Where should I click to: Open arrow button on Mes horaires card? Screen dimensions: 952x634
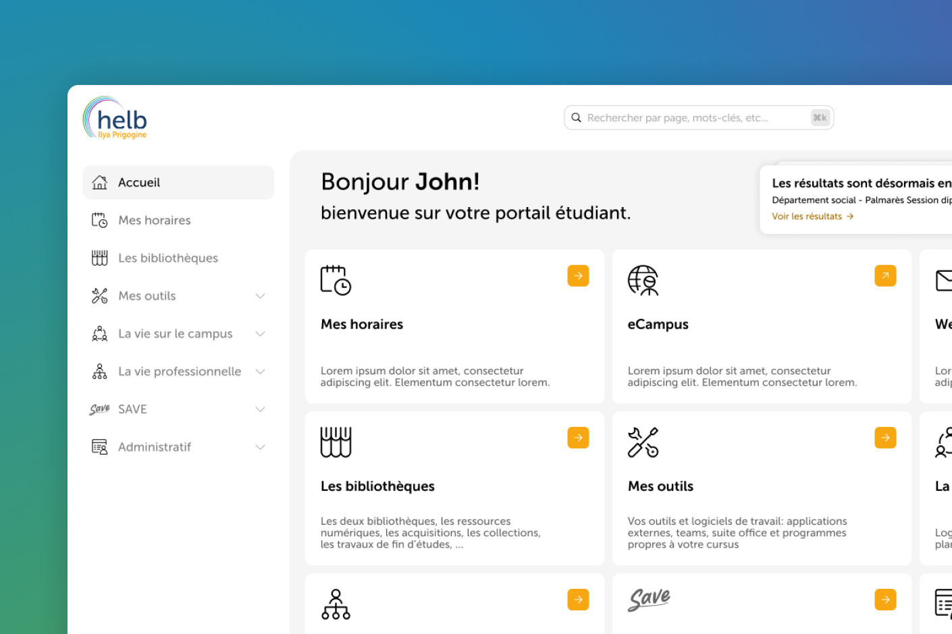point(578,276)
